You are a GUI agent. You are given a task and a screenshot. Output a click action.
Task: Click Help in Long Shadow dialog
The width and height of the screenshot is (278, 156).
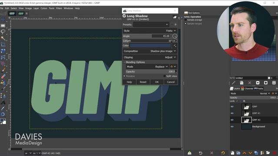(129, 82)
